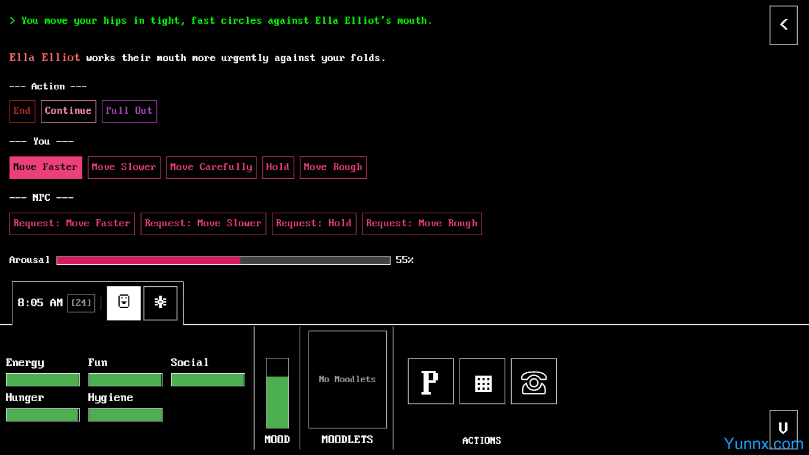Open the grid calendar action icon
This screenshot has width=809, height=455.
(482, 382)
